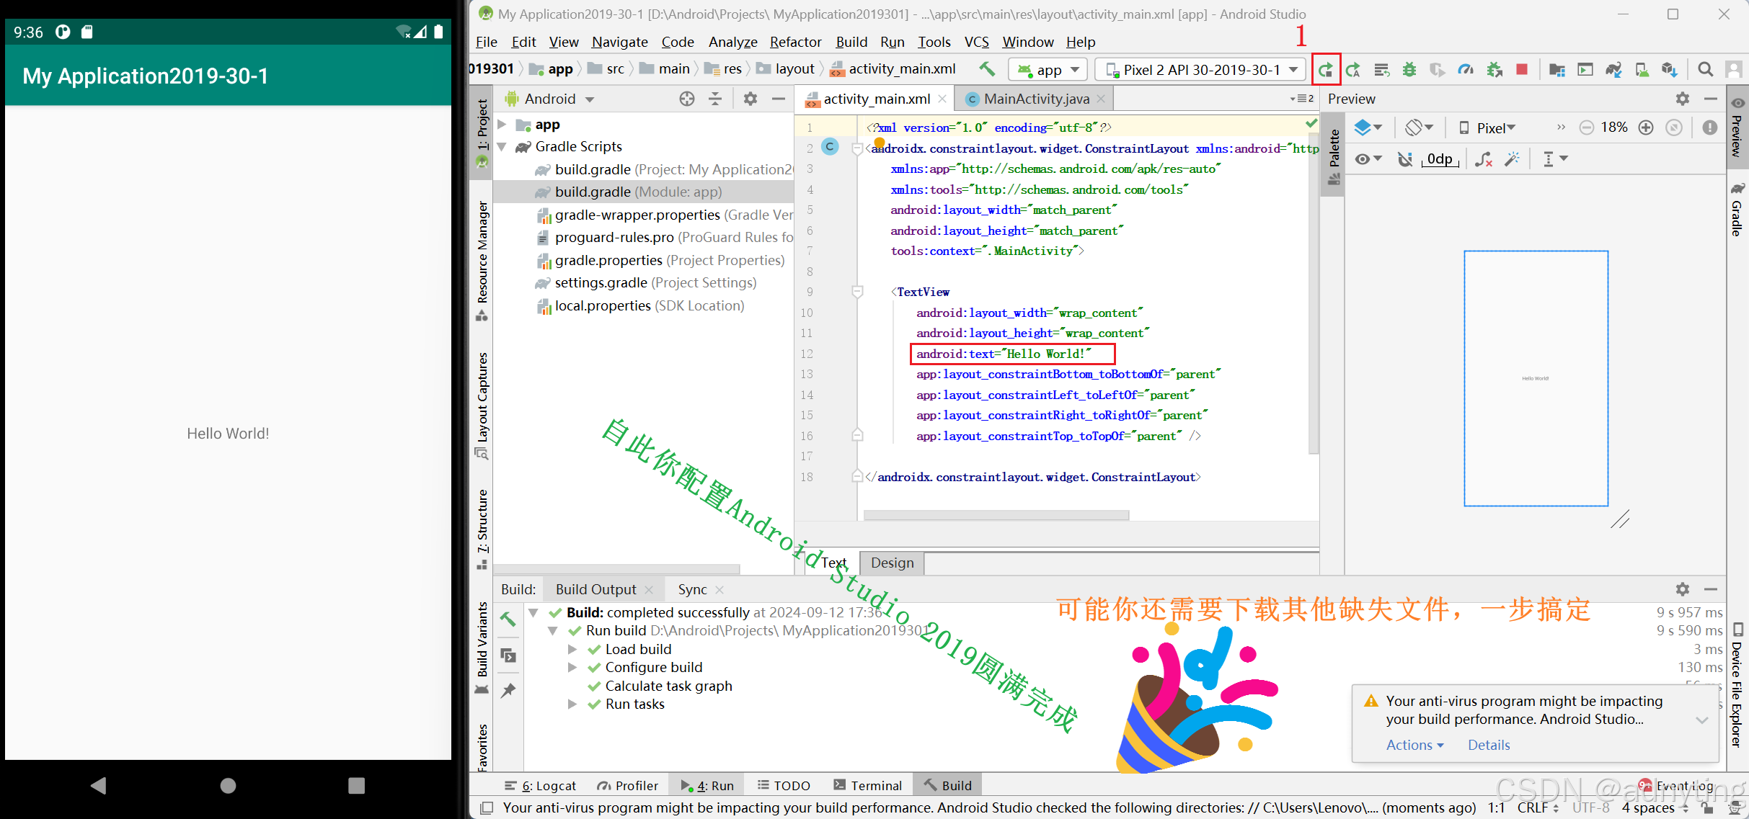The height and width of the screenshot is (819, 1749).
Task: Pin the Build Output tab
Action: click(x=508, y=690)
